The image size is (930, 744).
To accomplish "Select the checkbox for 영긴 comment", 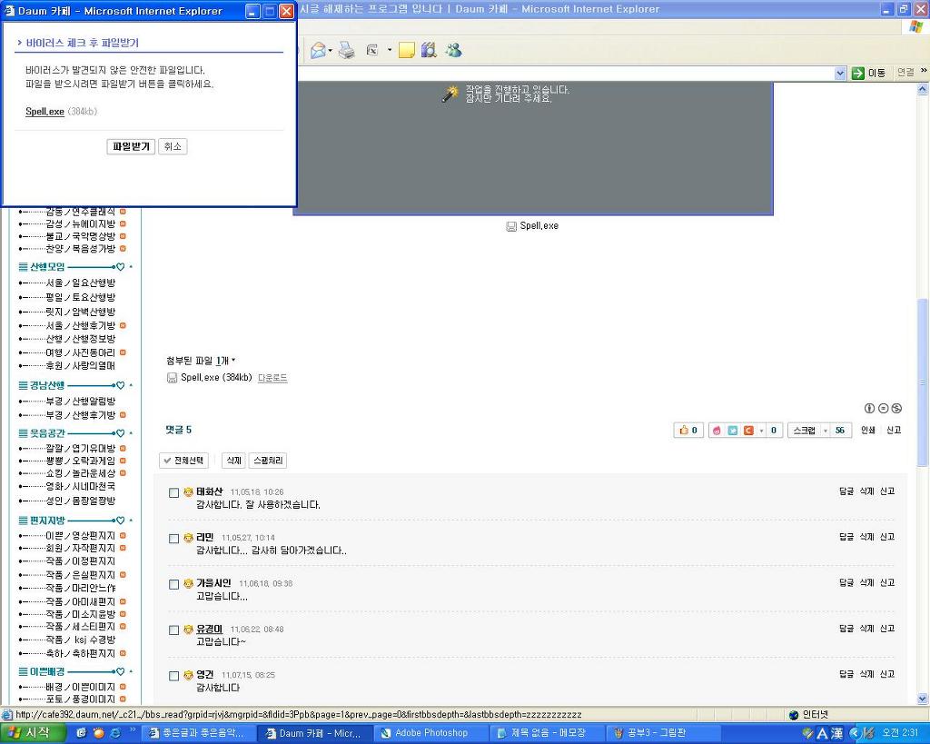I will point(174,676).
